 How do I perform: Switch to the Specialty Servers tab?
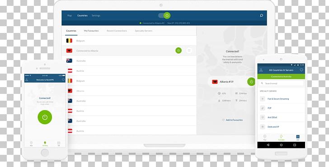pos(144,31)
